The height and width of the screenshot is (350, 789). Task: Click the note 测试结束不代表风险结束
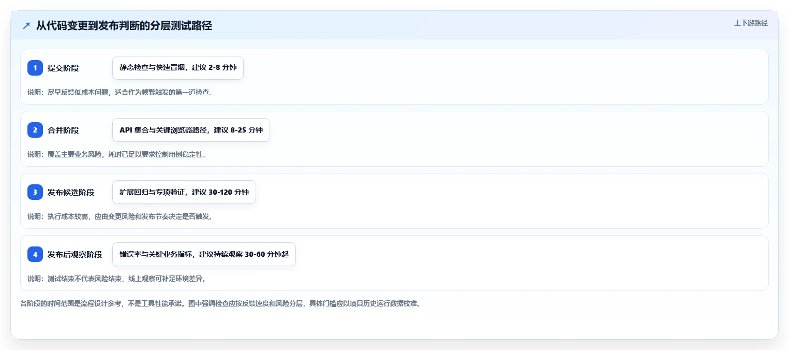117,279
